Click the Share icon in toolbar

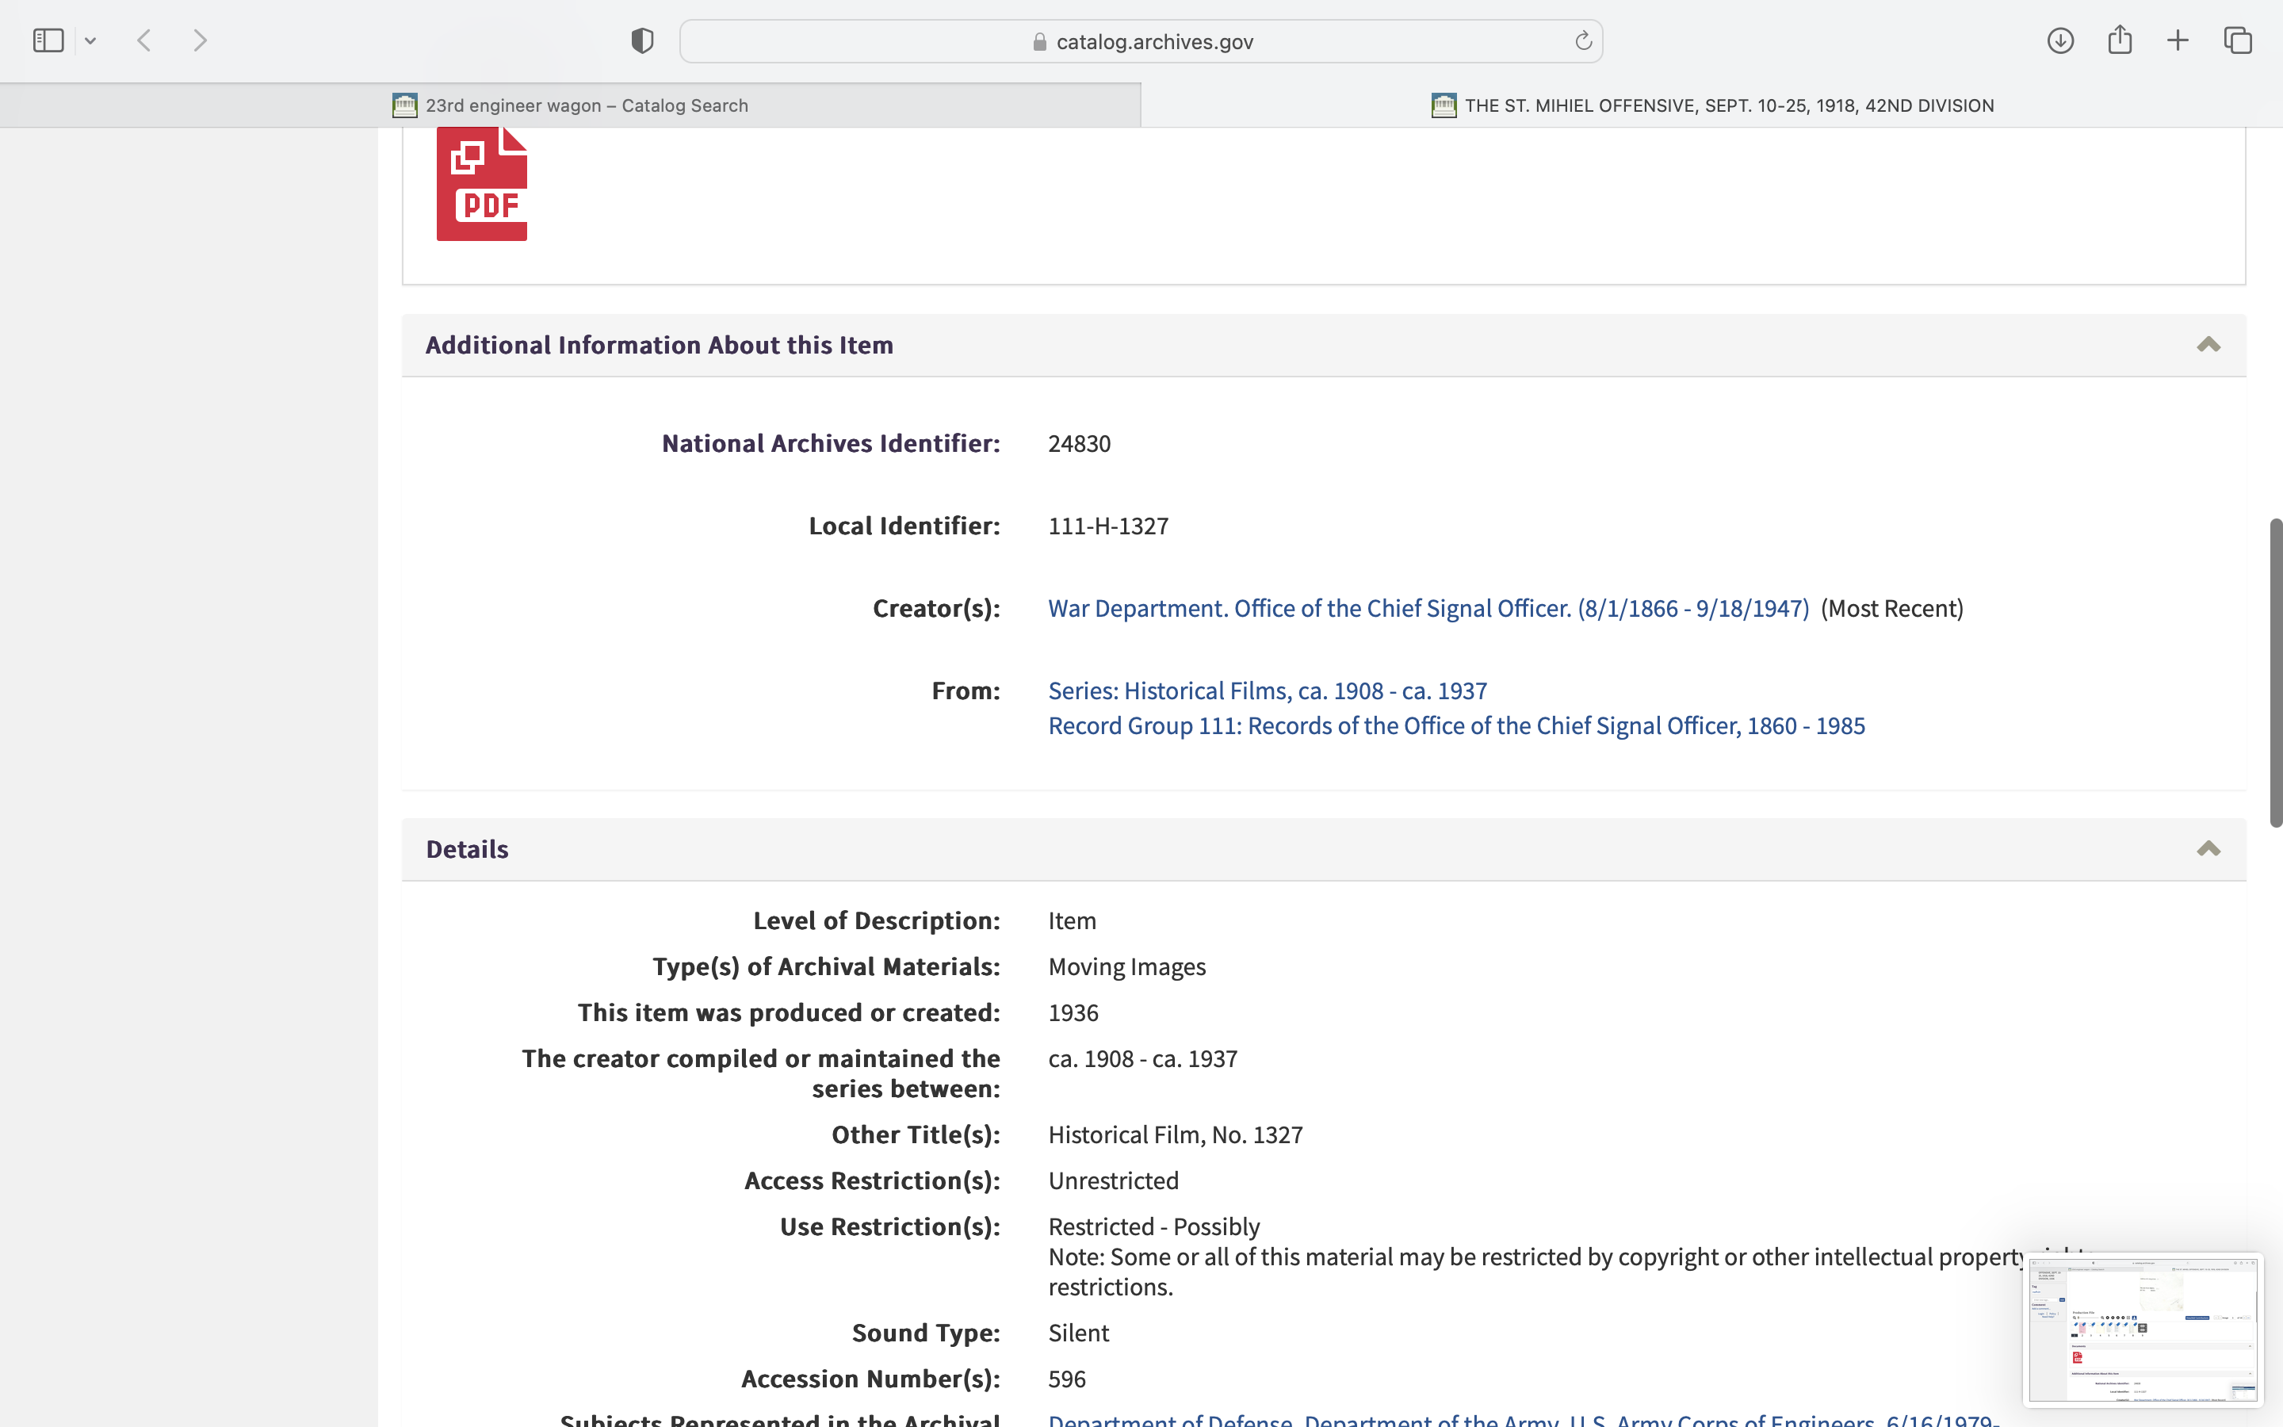point(2120,40)
